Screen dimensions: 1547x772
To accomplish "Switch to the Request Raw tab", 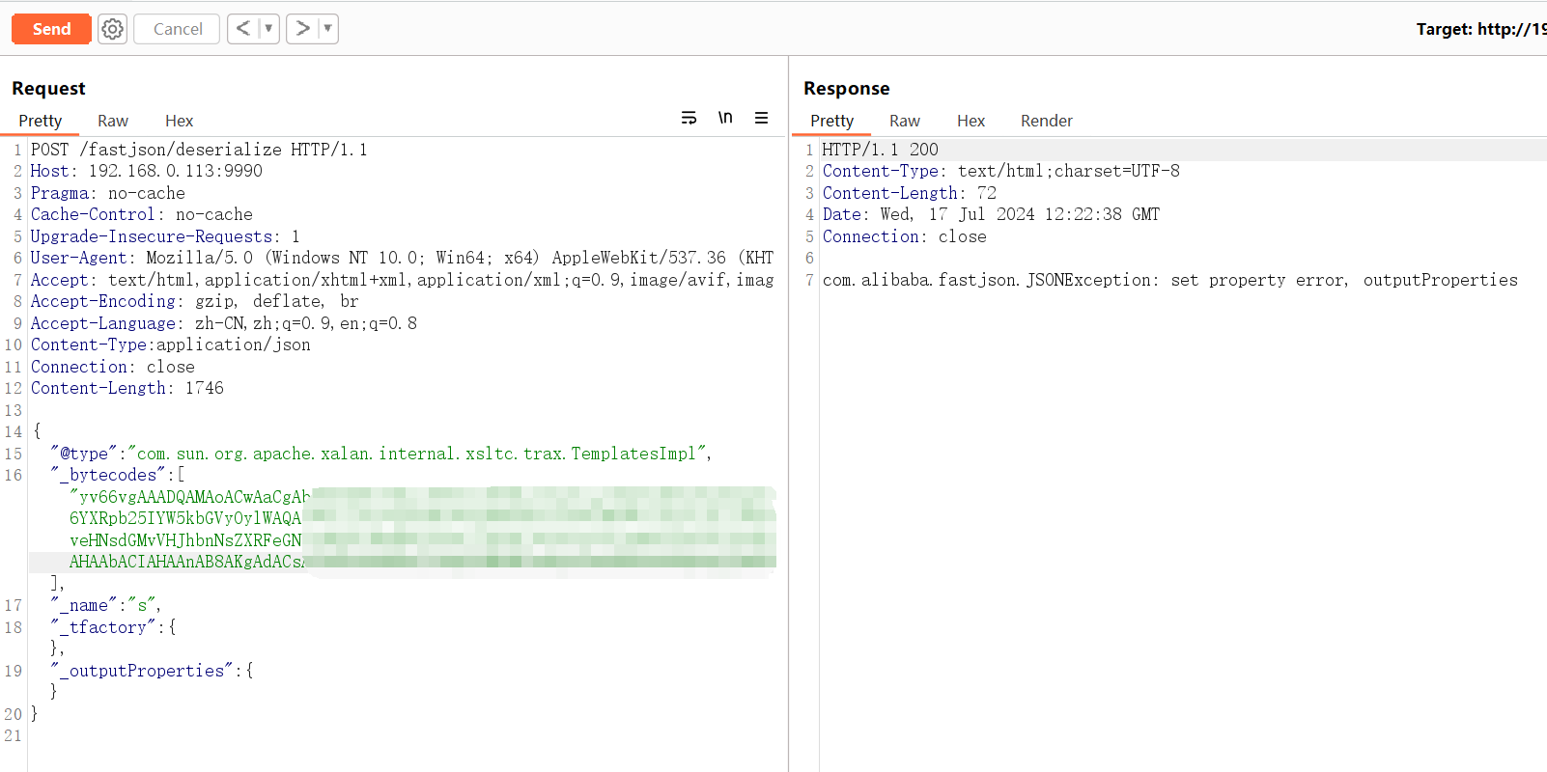I will coord(113,121).
